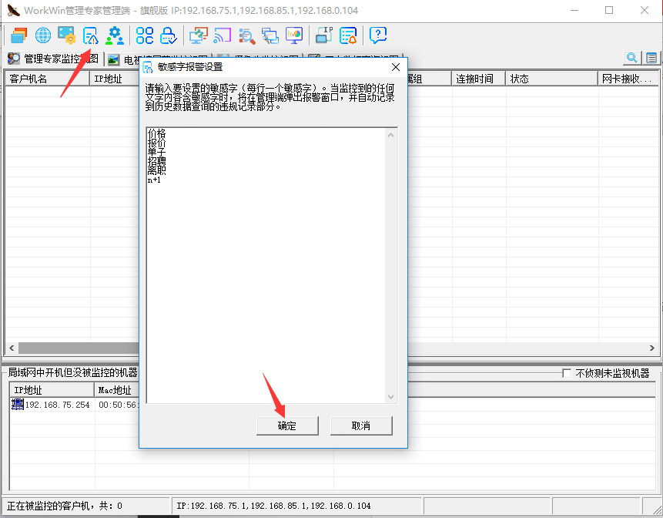Open the question mark help icon
663x518 pixels.
coord(378,35)
